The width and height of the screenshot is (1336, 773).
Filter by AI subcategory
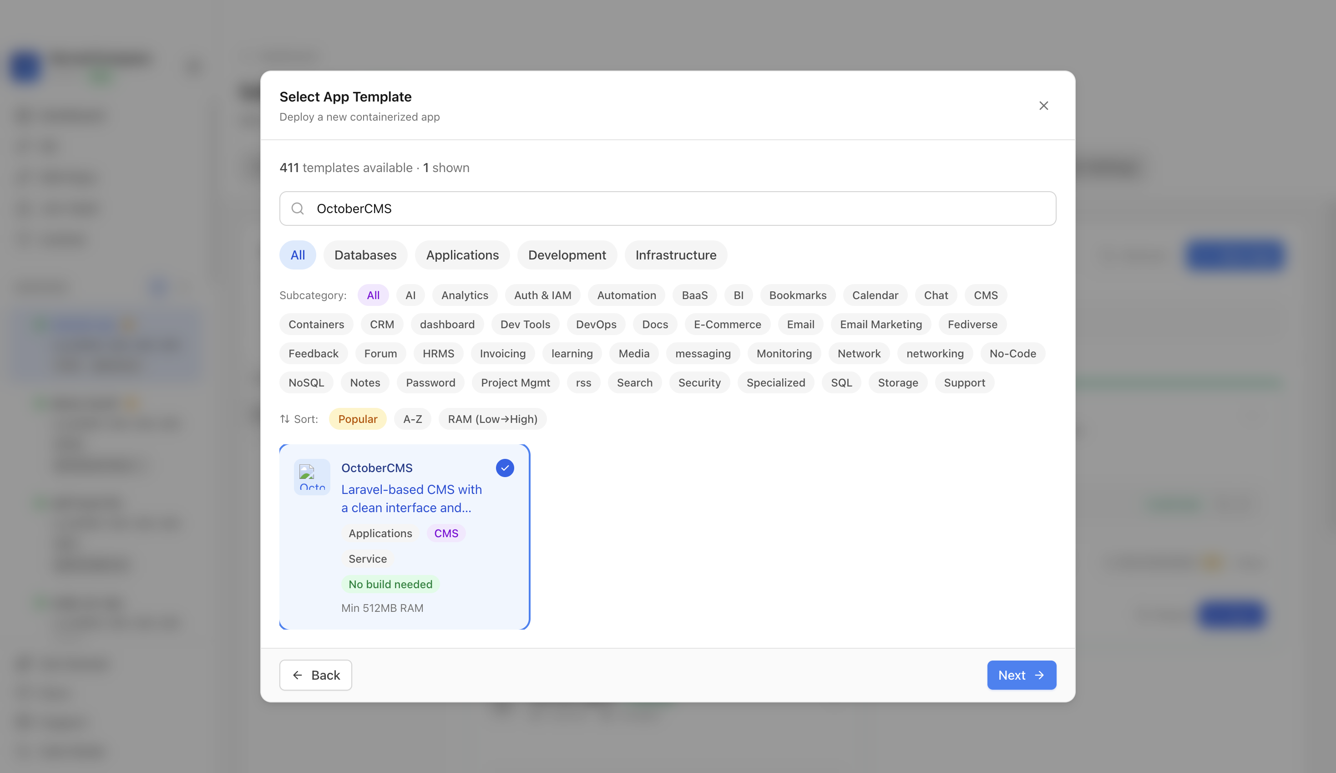coord(410,295)
